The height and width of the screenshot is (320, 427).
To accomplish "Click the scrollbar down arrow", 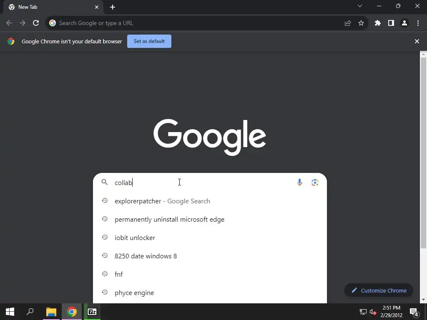I will coord(423,300).
